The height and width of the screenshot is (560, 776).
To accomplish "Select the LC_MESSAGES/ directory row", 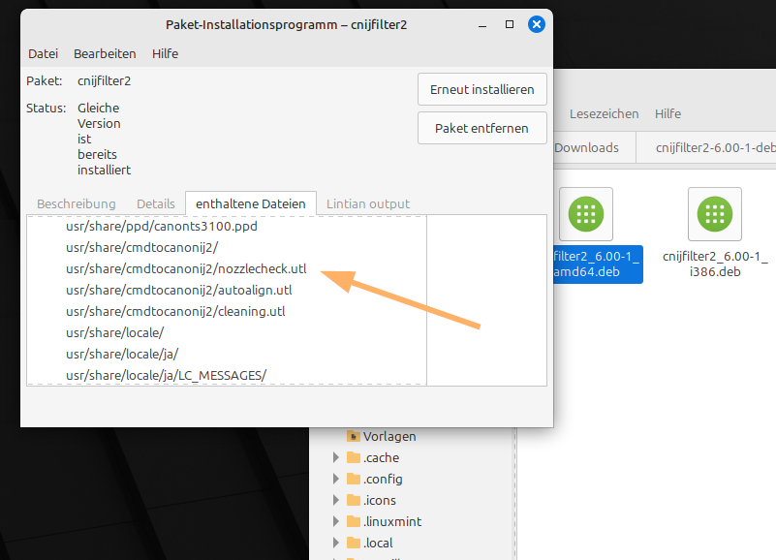I will pyautogui.click(x=227, y=375).
